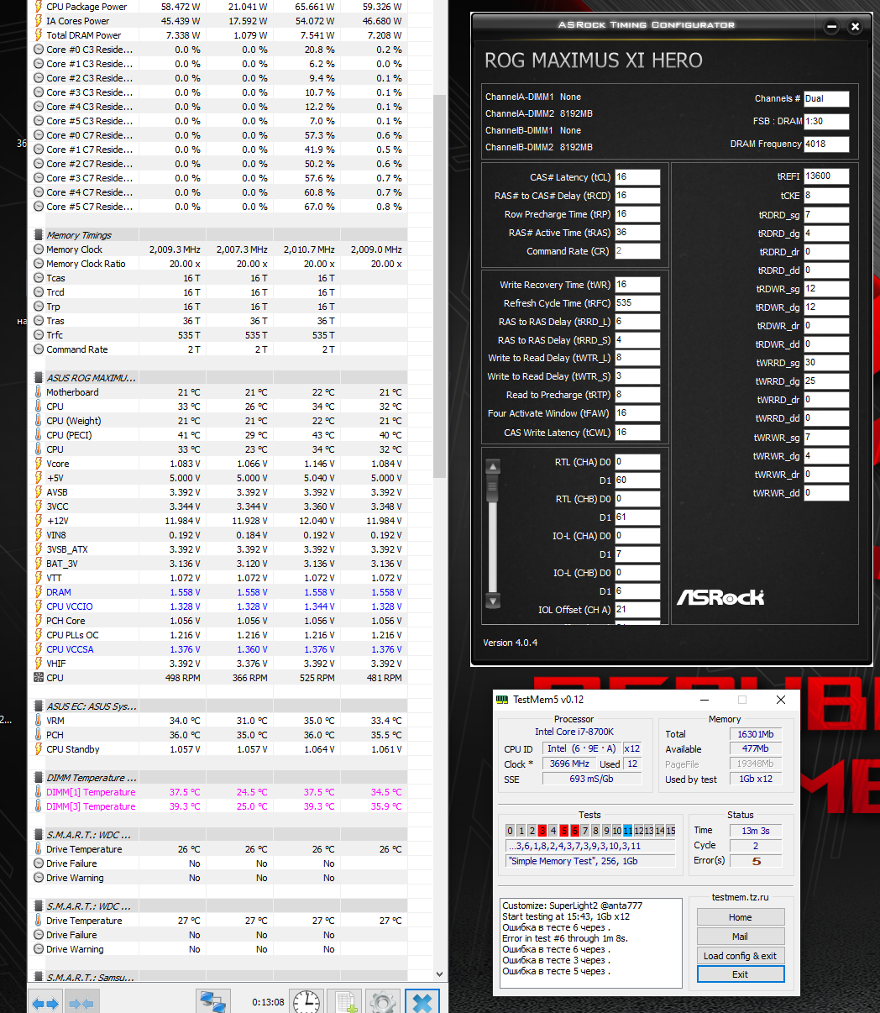Click the down arrow of the Timing Configurator RTL scrollbar
This screenshot has height=1013, width=880.
[x=493, y=601]
